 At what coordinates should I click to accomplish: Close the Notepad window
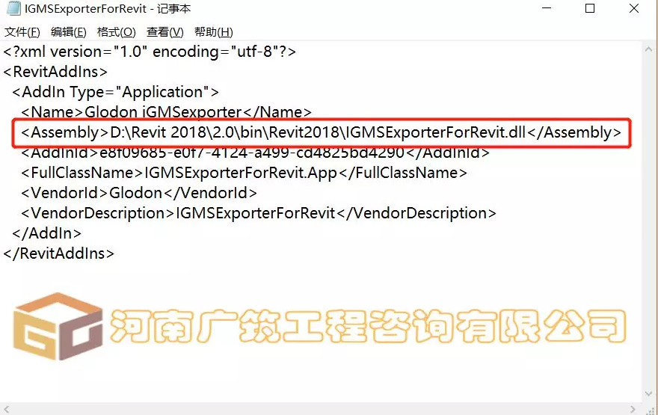pos(633,8)
